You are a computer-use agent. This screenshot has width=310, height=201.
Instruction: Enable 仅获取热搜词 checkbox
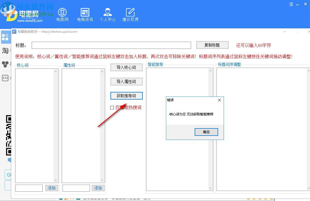[112, 107]
